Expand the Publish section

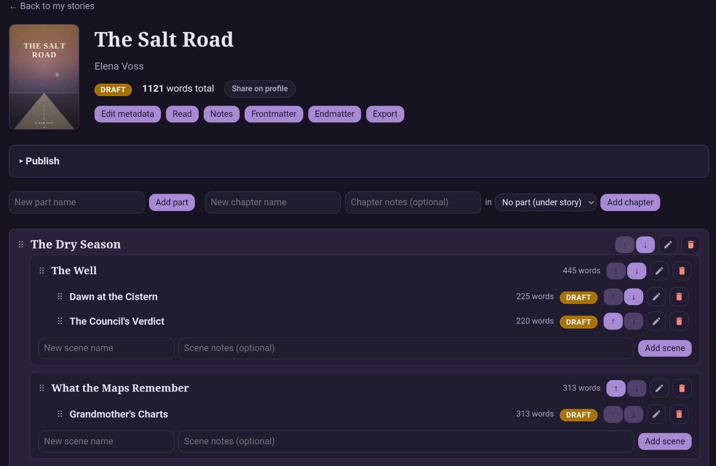pos(39,161)
